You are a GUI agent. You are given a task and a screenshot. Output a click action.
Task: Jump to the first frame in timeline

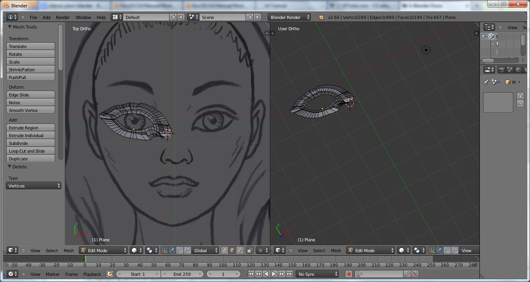pyautogui.click(x=251, y=274)
